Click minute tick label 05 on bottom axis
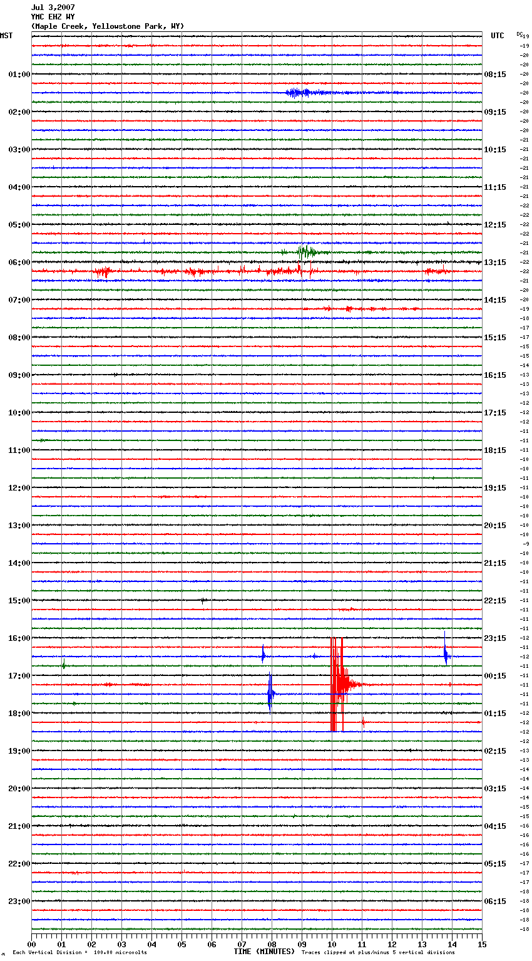This screenshot has height=961, width=532. (182, 944)
